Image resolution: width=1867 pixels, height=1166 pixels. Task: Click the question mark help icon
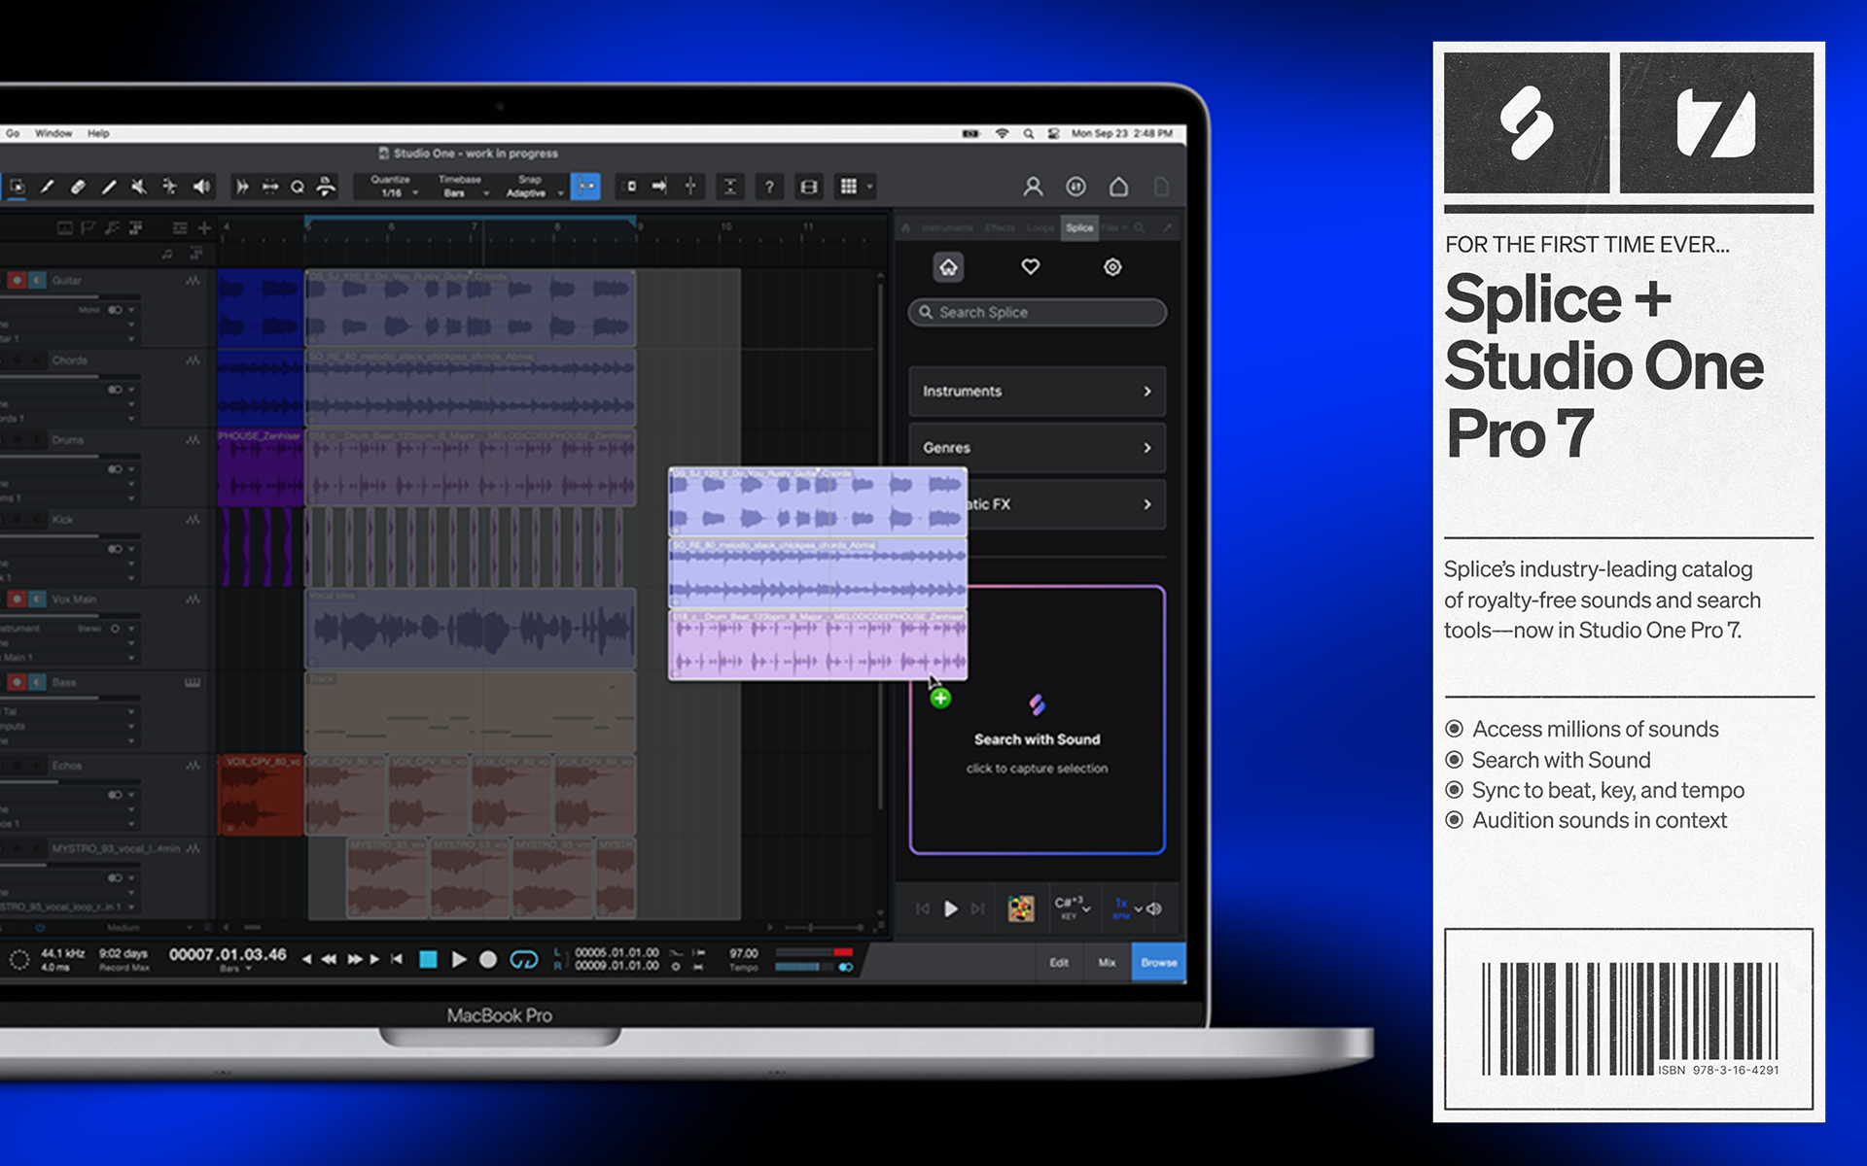[x=769, y=187]
